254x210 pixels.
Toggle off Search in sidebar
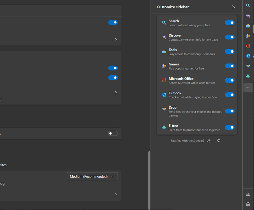pos(230,23)
